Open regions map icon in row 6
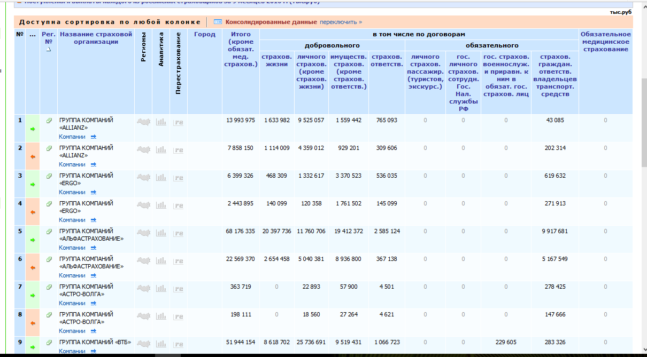The image size is (647, 357). 143,260
